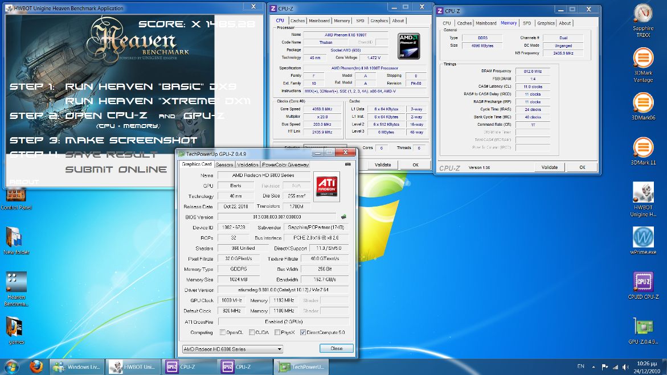Click Validate in the CPU-Z CPU window
Image resolution: width=667 pixels, height=375 pixels.
(382, 165)
